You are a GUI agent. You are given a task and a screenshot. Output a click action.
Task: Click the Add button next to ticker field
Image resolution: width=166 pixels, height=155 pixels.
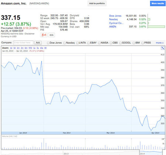38,43
